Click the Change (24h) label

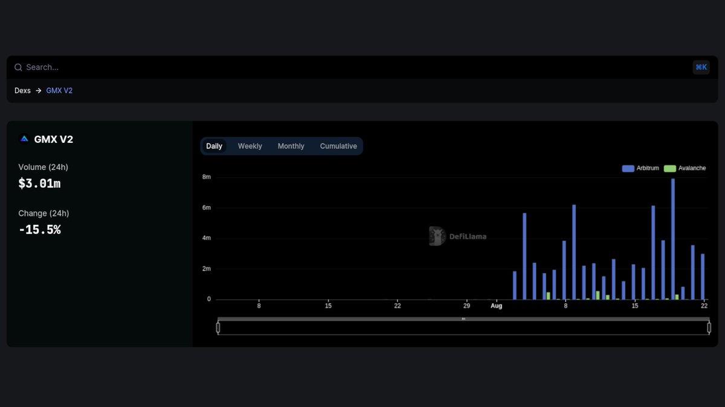pyautogui.click(x=43, y=213)
